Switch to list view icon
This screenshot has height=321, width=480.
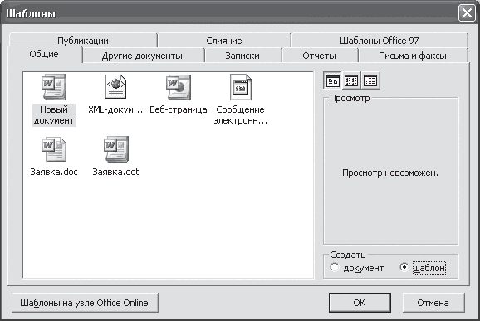click(x=351, y=80)
